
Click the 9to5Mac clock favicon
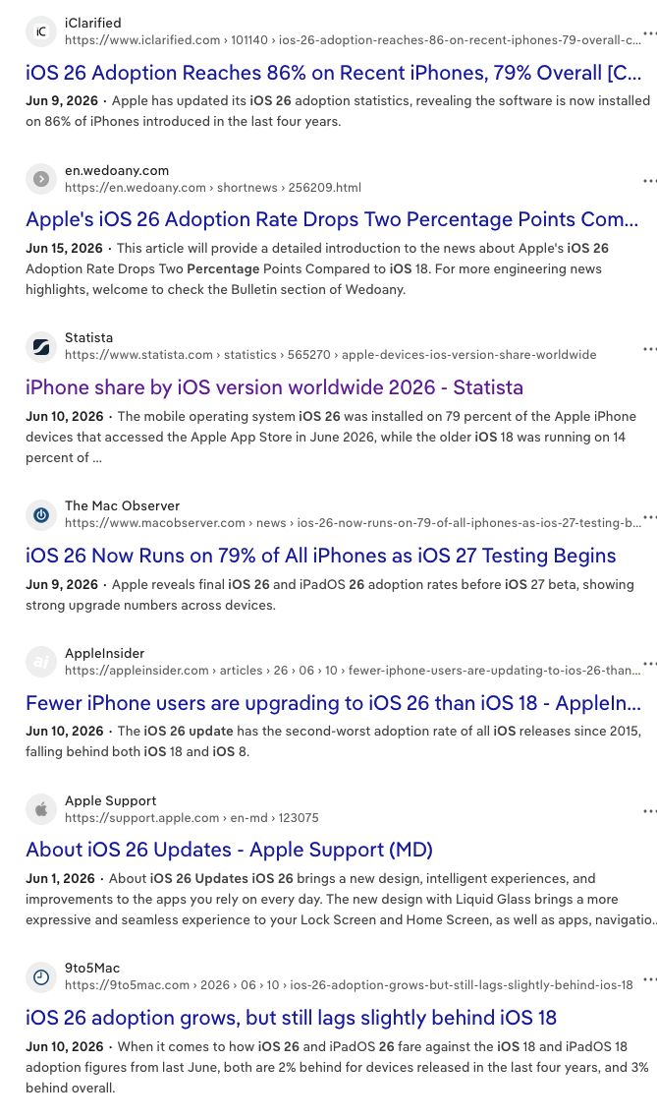(41, 976)
